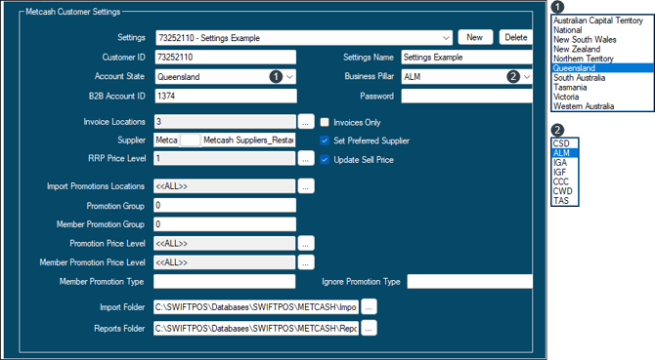
Task: Browse for the Import Folder path
Action: 369,307
